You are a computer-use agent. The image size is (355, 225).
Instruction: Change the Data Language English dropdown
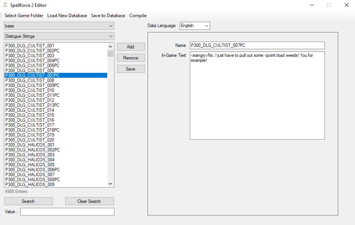tap(195, 26)
